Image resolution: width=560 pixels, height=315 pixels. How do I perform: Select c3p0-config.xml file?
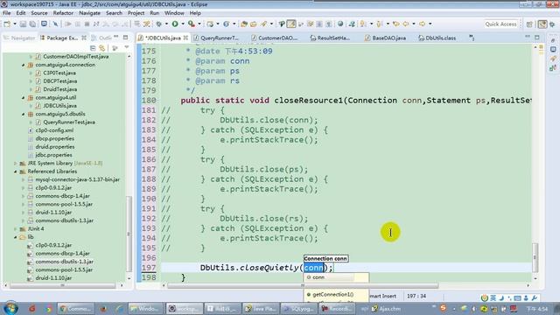[x=54, y=130]
